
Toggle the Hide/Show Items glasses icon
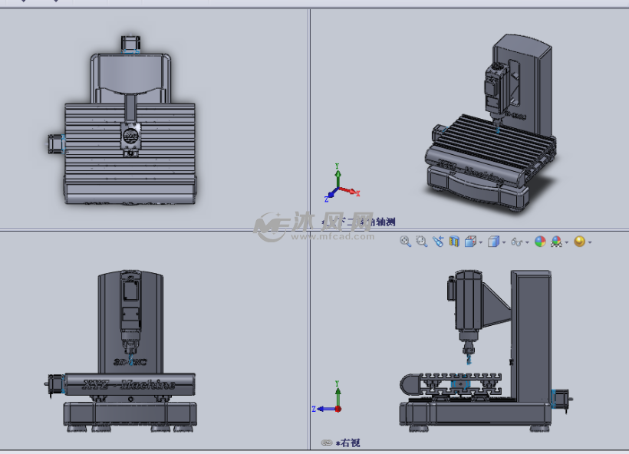pyautogui.click(x=516, y=242)
